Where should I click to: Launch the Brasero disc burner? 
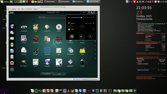click(59, 27)
